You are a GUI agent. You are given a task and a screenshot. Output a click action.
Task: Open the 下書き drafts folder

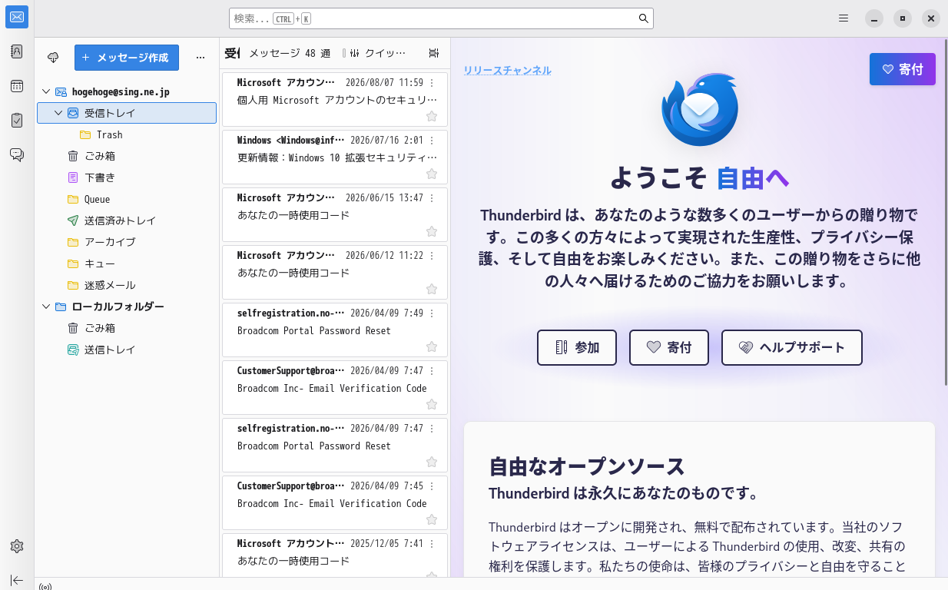(x=127, y=177)
